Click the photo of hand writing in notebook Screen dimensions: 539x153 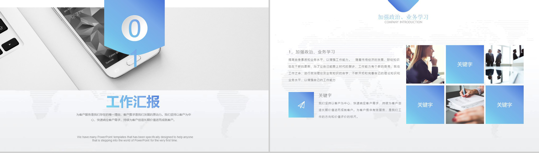click(464, 105)
